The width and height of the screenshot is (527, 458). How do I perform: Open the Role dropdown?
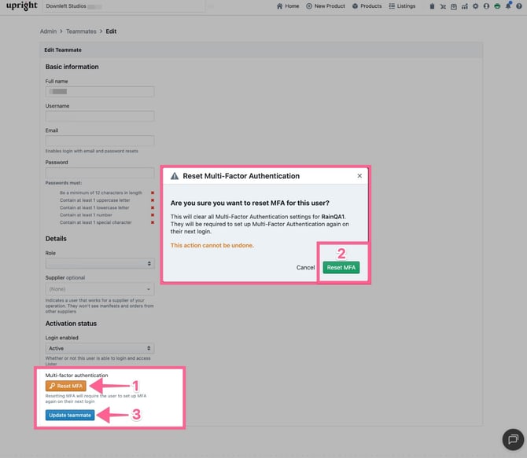[x=99, y=264]
